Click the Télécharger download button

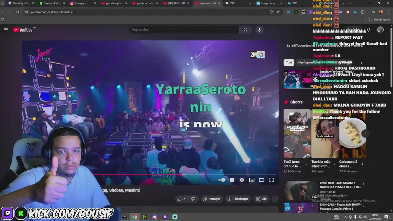pyautogui.click(x=238, y=199)
